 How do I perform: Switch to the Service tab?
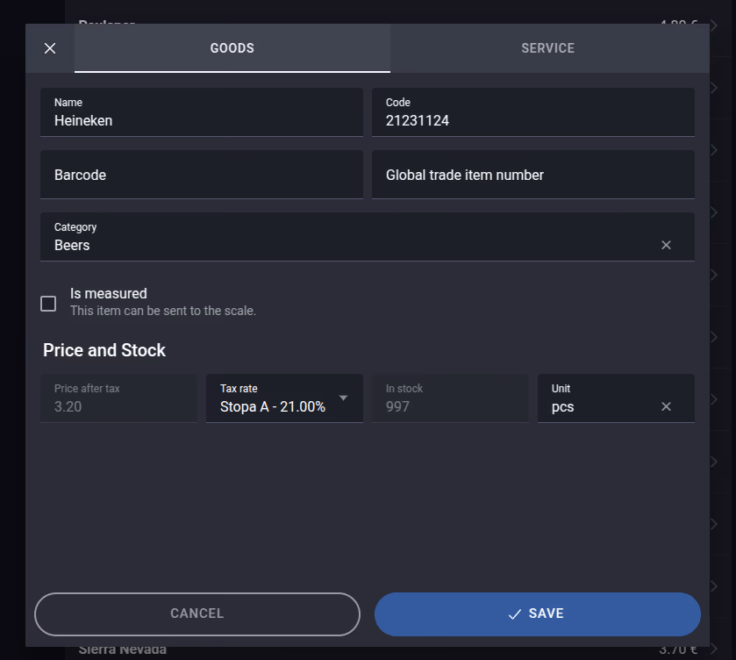coord(547,48)
